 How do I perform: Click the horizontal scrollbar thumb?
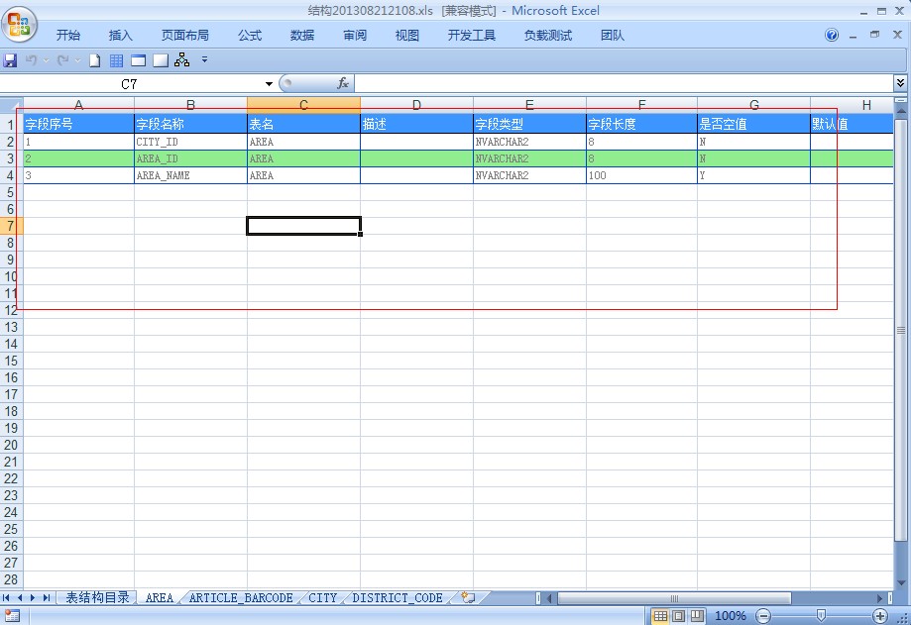[x=674, y=597]
